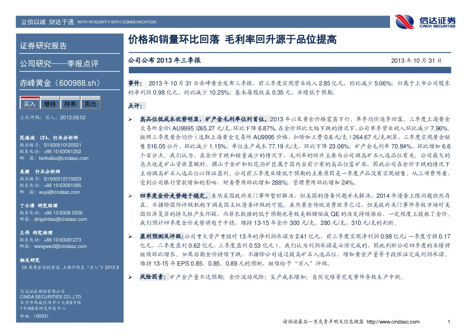The width and height of the screenshot is (475, 336).
Task: Open email link wuyi@cindasc.com
Action: [59, 192]
